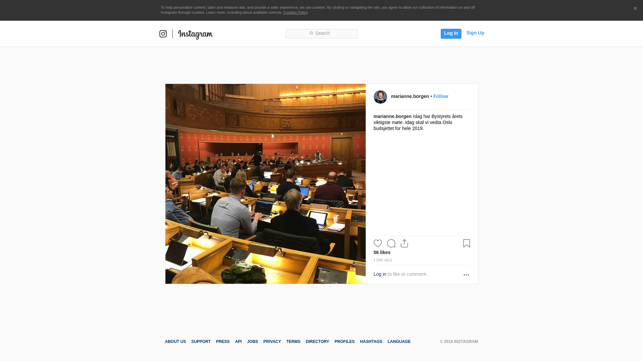View the city council meeting photo

click(x=265, y=184)
